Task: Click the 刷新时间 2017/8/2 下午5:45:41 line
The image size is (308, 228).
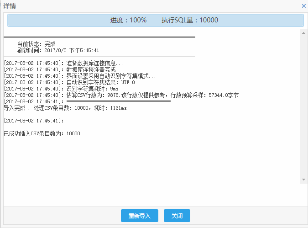Action: click(x=58, y=50)
